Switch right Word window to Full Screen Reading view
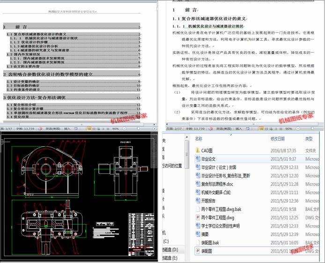 click(x=266, y=129)
